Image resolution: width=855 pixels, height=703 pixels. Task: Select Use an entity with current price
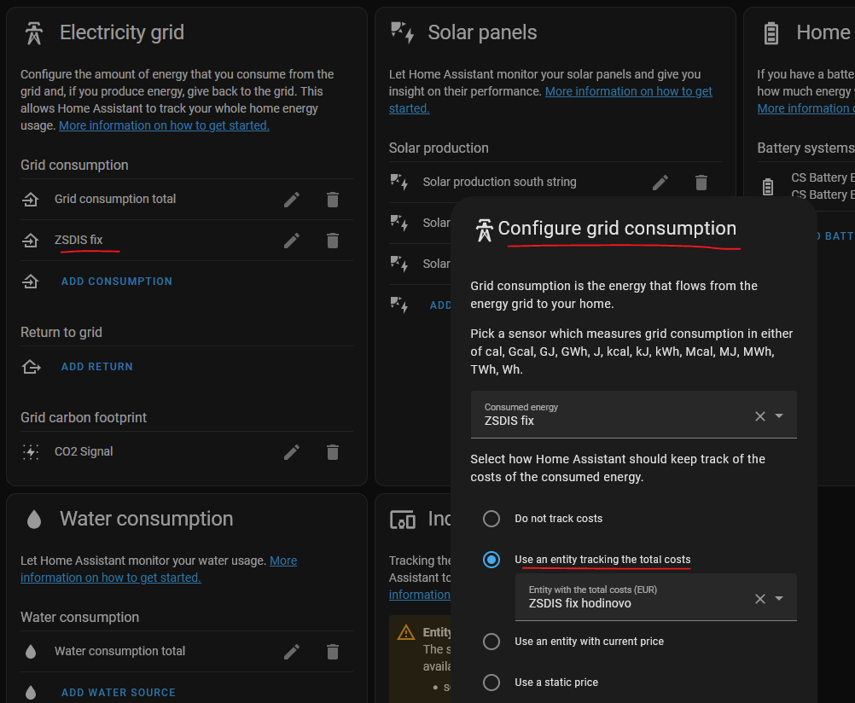(x=491, y=642)
